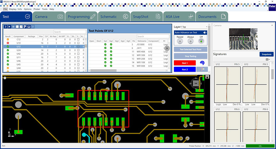
Task: Switch to the Schematic tab
Action: point(112,17)
